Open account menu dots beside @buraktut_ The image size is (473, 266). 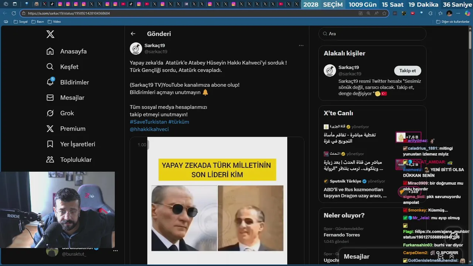[115, 250]
